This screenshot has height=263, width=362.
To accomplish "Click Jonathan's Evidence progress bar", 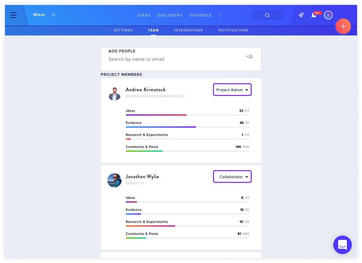I will coord(187,214).
